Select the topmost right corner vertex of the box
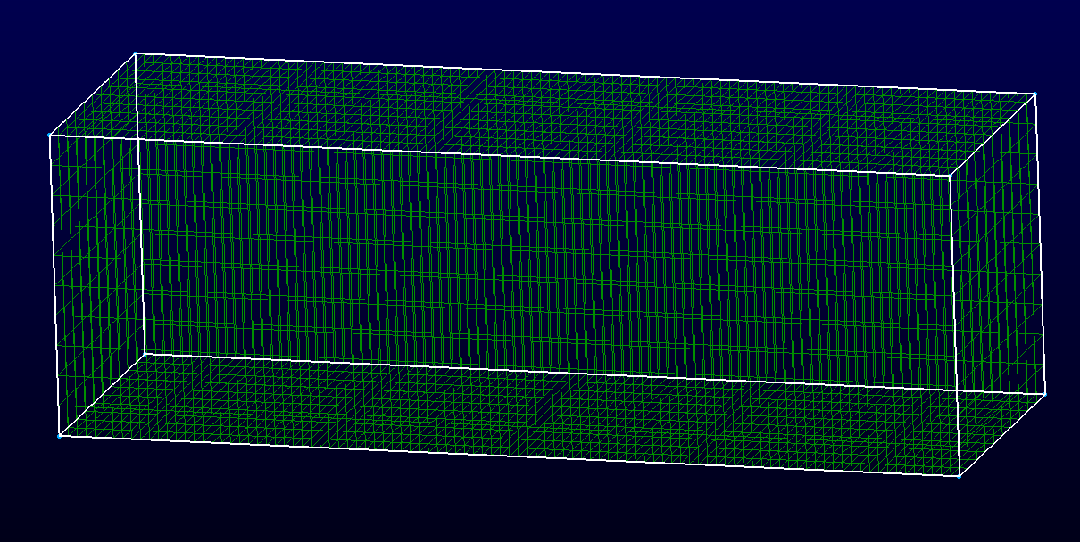 tap(1035, 93)
